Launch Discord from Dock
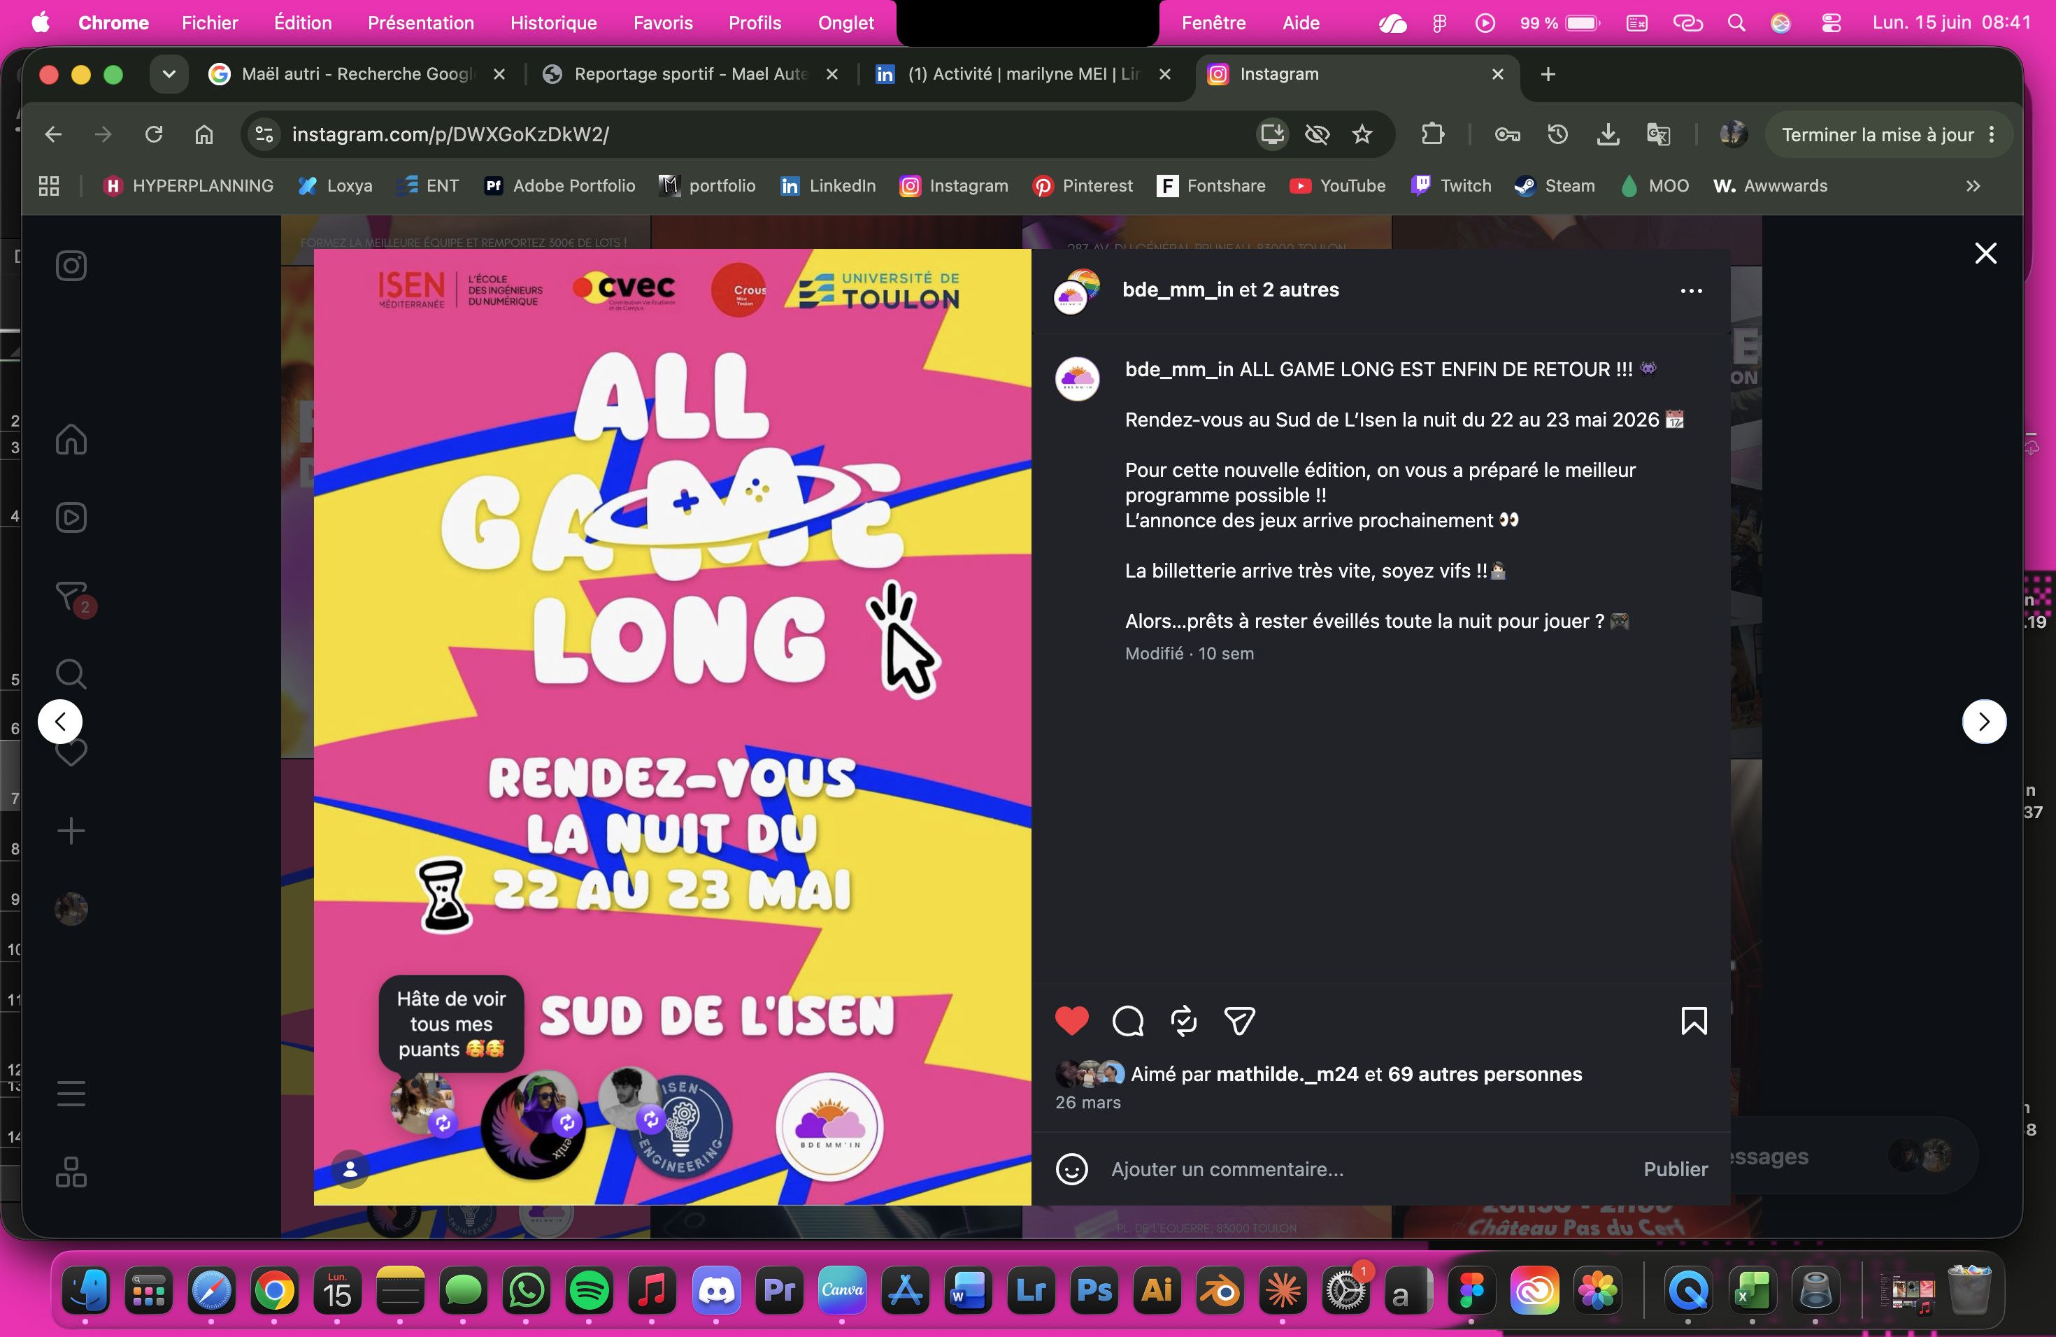The width and height of the screenshot is (2056, 1337). point(716,1292)
